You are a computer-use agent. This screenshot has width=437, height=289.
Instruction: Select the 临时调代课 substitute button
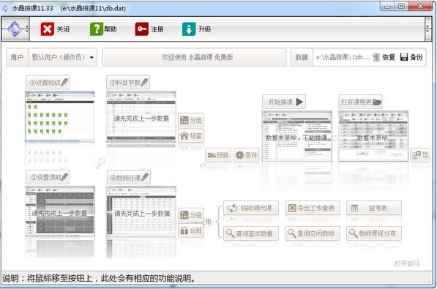tap(251, 208)
